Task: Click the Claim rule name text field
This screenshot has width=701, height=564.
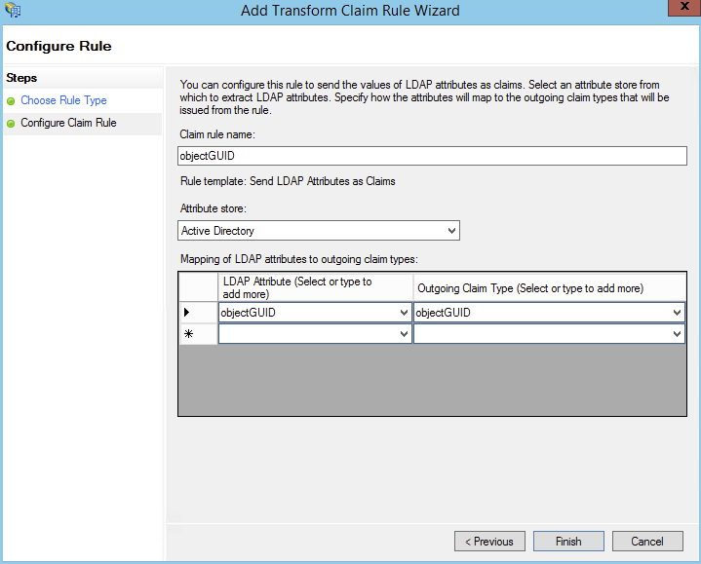Action: tap(433, 156)
